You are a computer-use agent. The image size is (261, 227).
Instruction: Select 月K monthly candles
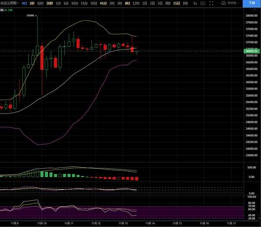[x=186, y=3]
